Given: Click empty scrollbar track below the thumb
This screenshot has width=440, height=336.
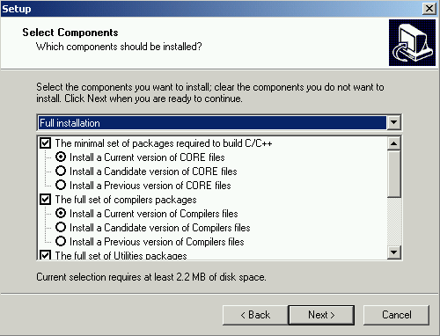Looking at the screenshot, I should pyautogui.click(x=393, y=222).
